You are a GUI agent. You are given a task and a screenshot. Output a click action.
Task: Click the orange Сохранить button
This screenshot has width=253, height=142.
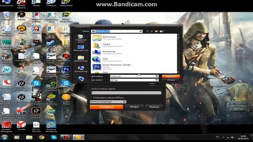(171, 76)
